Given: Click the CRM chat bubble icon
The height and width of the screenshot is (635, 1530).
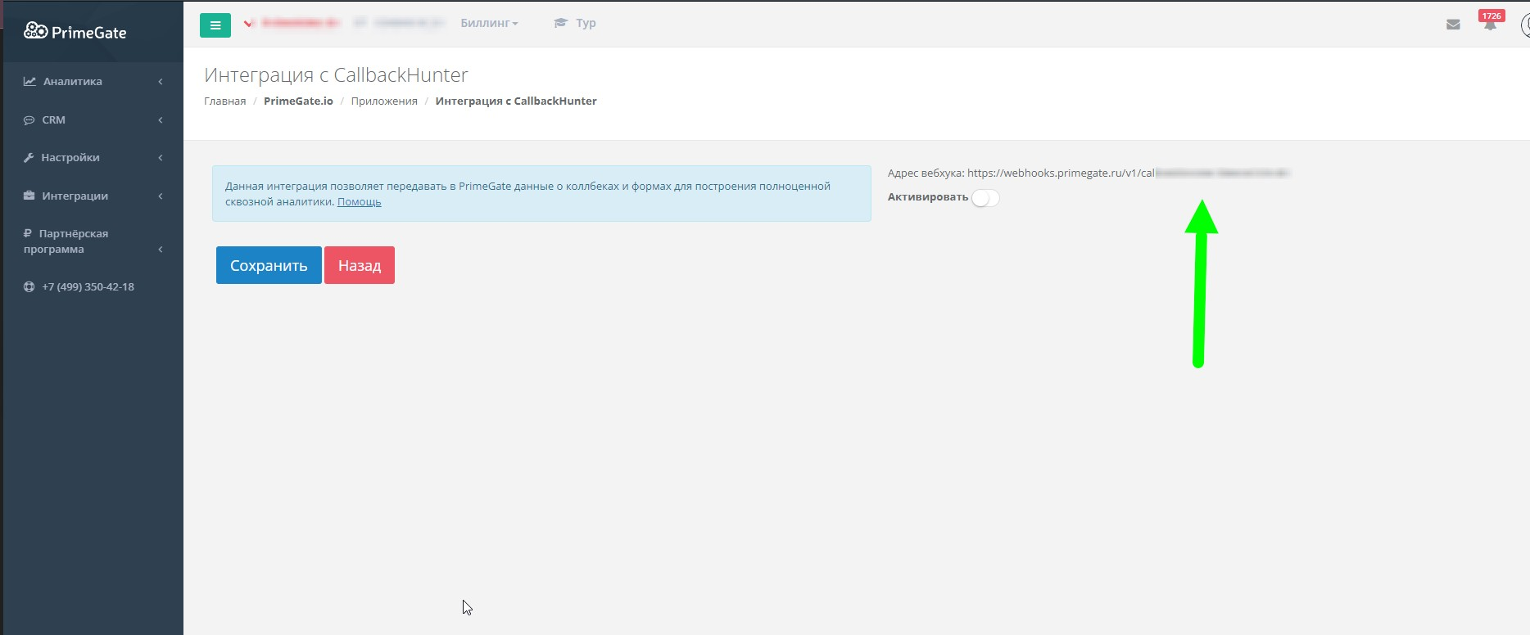Looking at the screenshot, I should 29,119.
